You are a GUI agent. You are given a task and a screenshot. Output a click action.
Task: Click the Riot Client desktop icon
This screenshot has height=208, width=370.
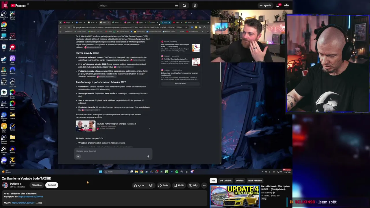click(12, 48)
